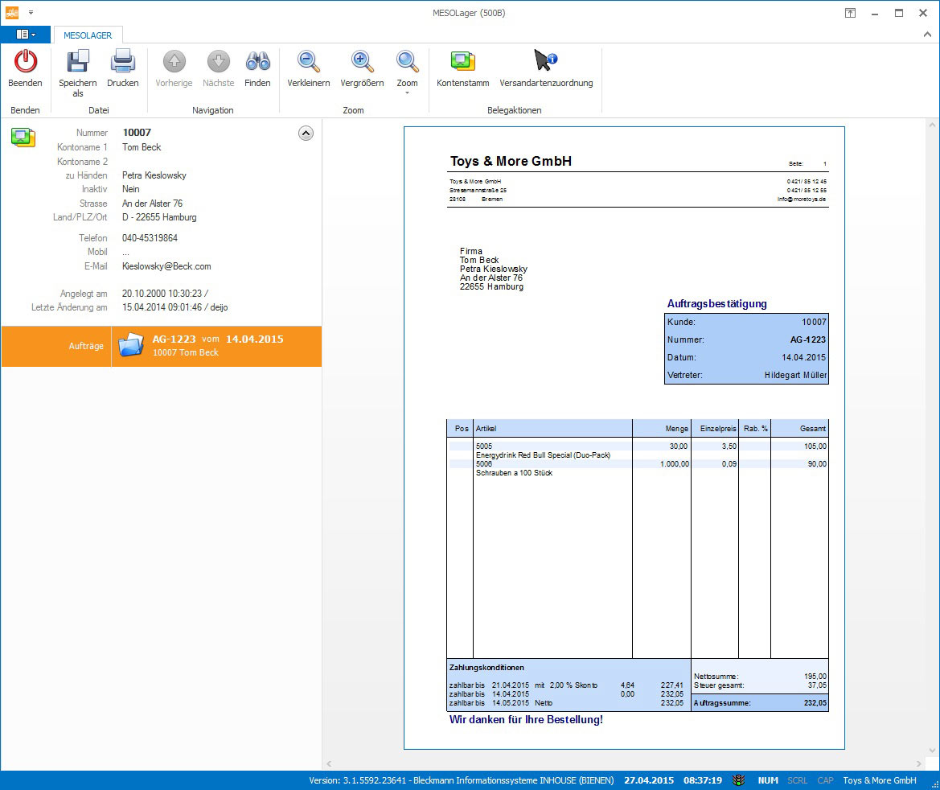Click Toys & More GmbH in status bar

(880, 780)
